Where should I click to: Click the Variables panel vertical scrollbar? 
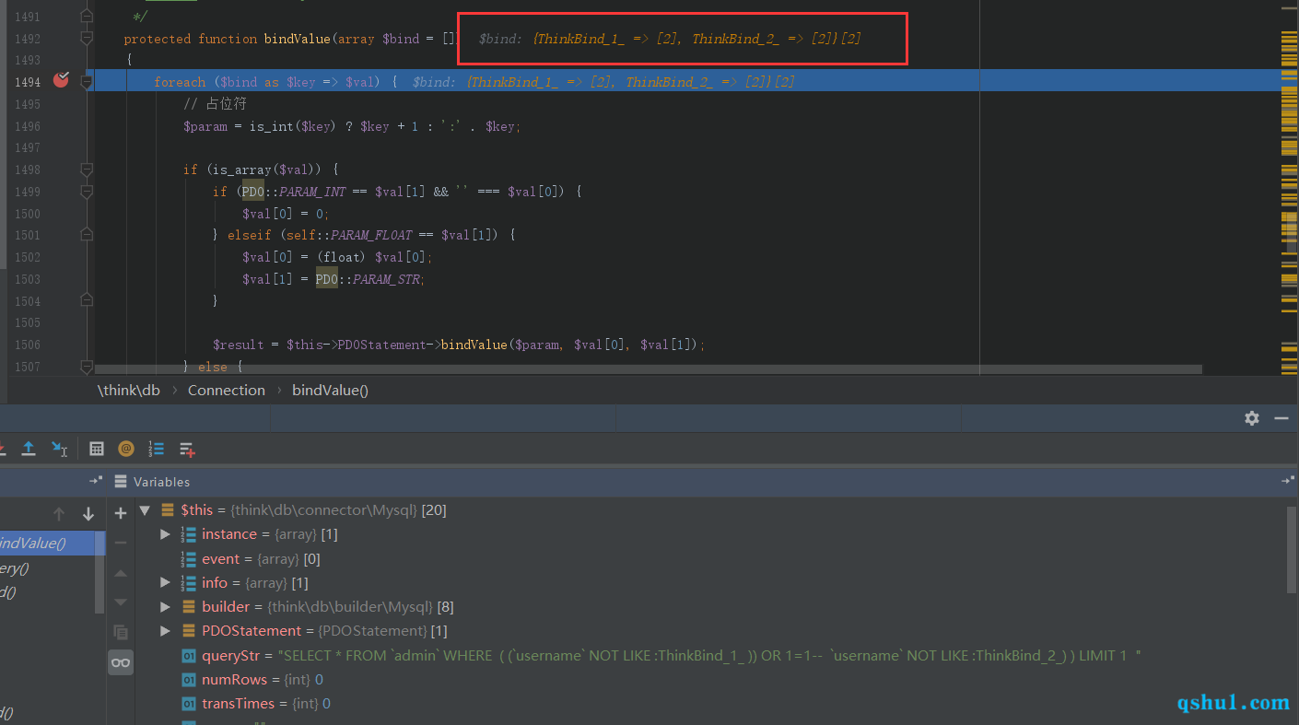(x=1292, y=549)
